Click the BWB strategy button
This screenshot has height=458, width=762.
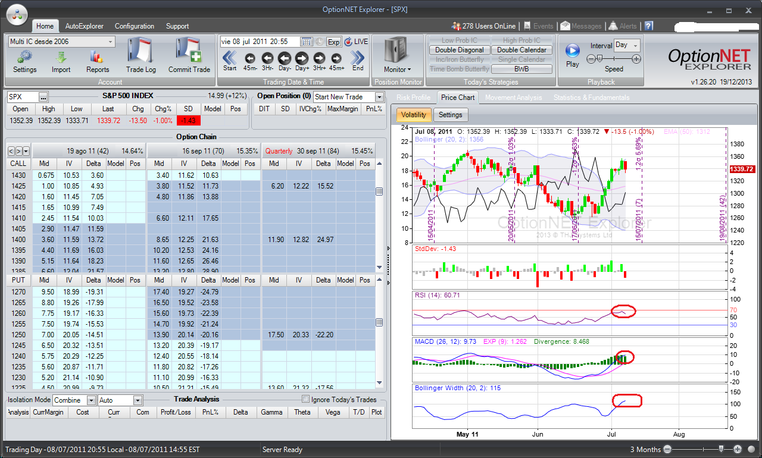click(x=521, y=69)
